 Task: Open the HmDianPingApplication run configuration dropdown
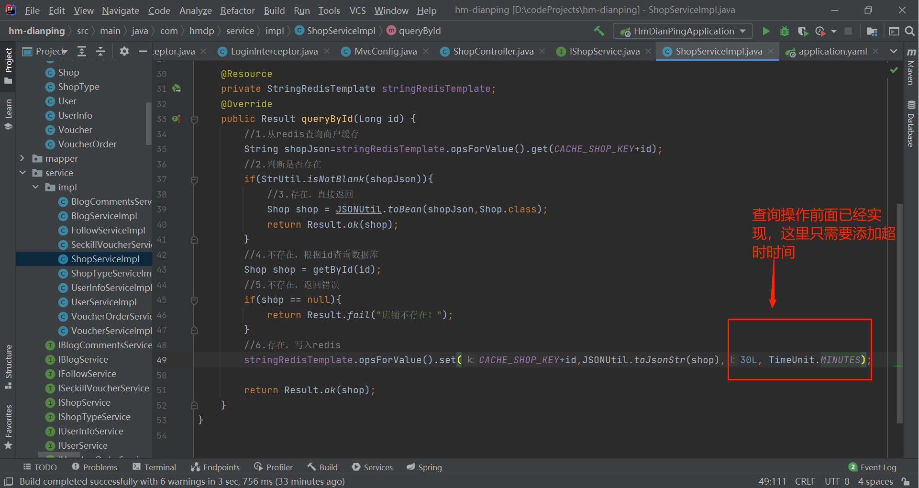683,31
